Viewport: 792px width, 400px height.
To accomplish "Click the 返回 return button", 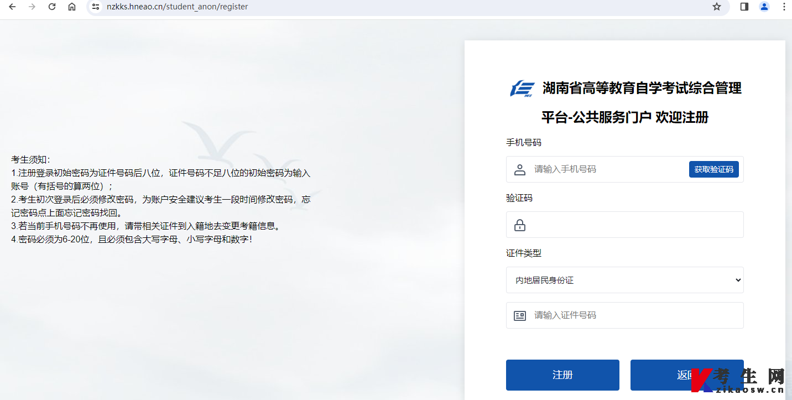I will pos(687,375).
